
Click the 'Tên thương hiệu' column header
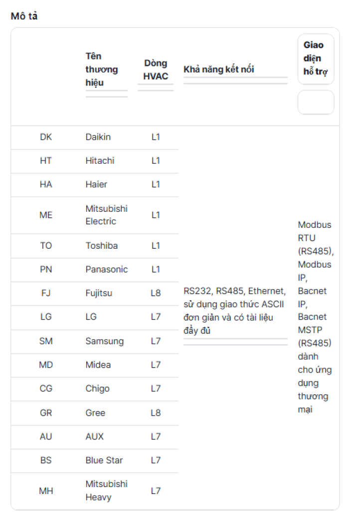[x=102, y=69]
